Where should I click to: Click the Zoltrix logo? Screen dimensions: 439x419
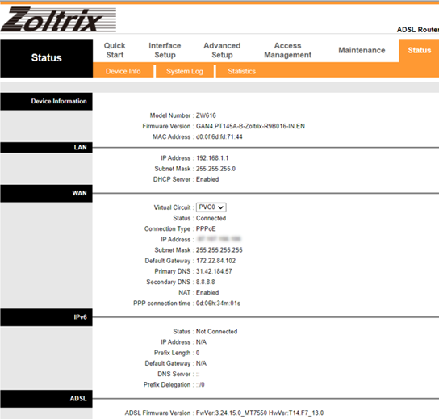click(x=58, y=19)
